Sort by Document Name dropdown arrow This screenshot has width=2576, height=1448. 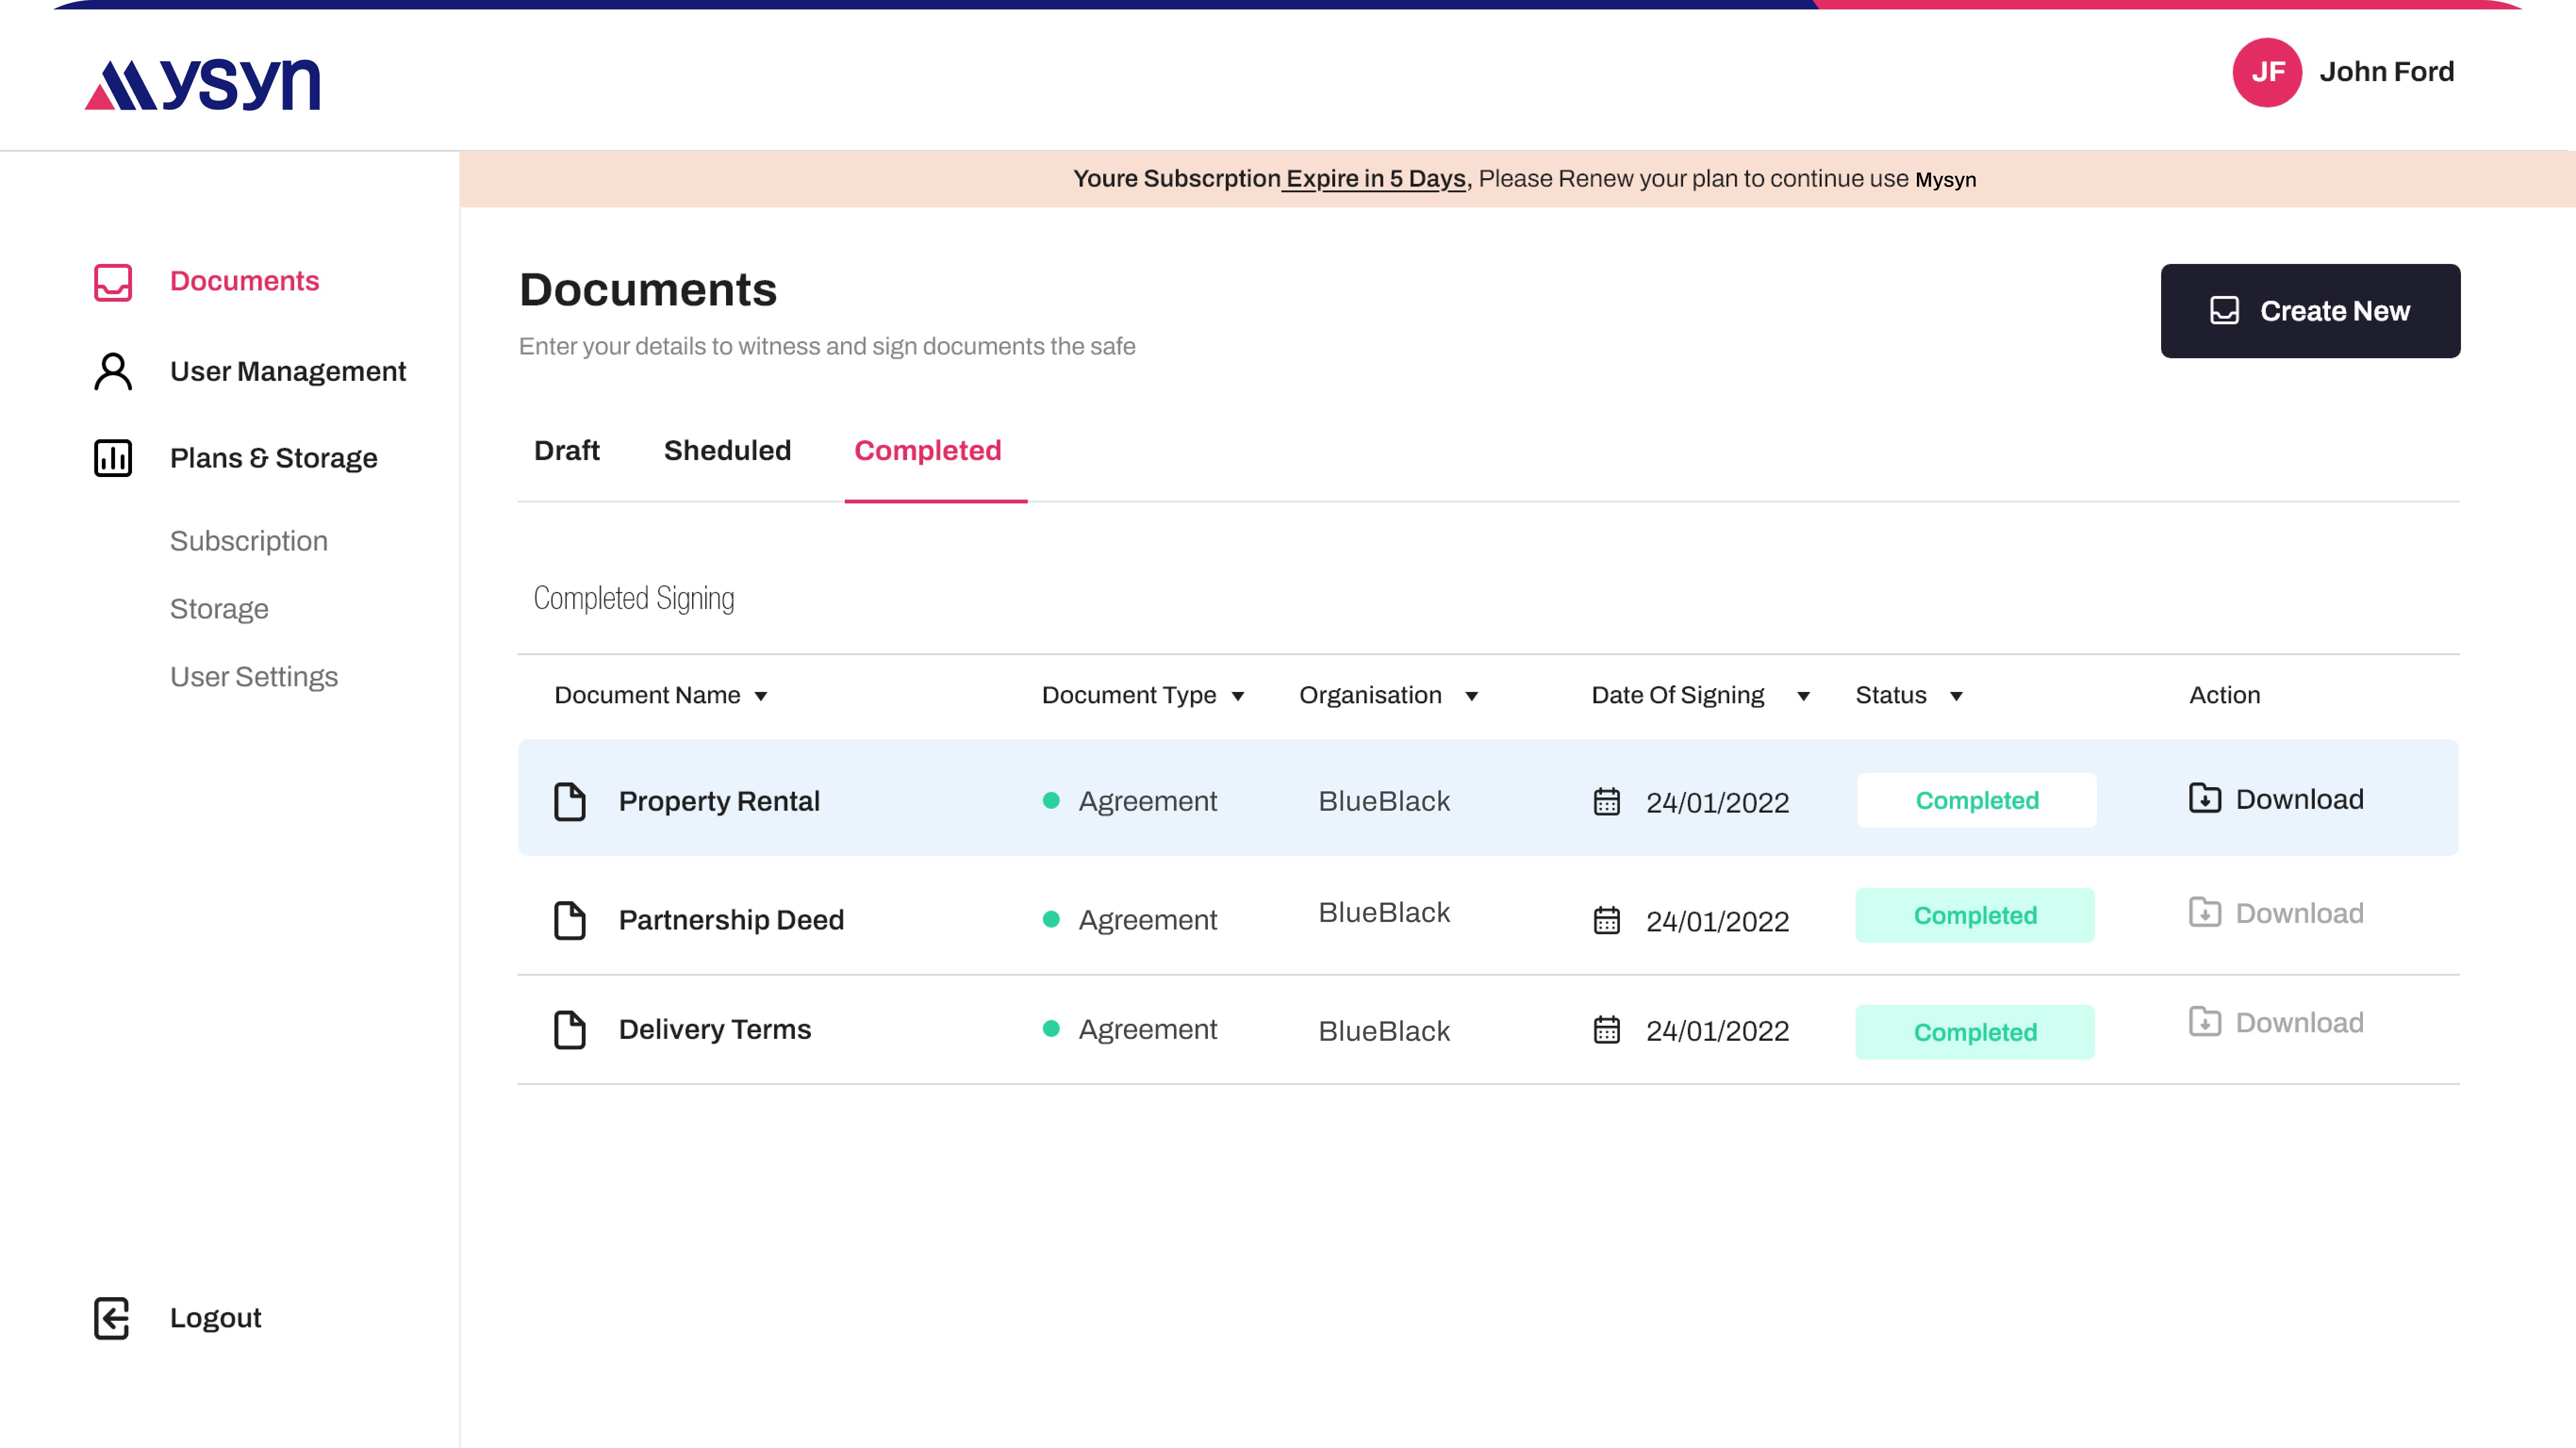[761, 696]
